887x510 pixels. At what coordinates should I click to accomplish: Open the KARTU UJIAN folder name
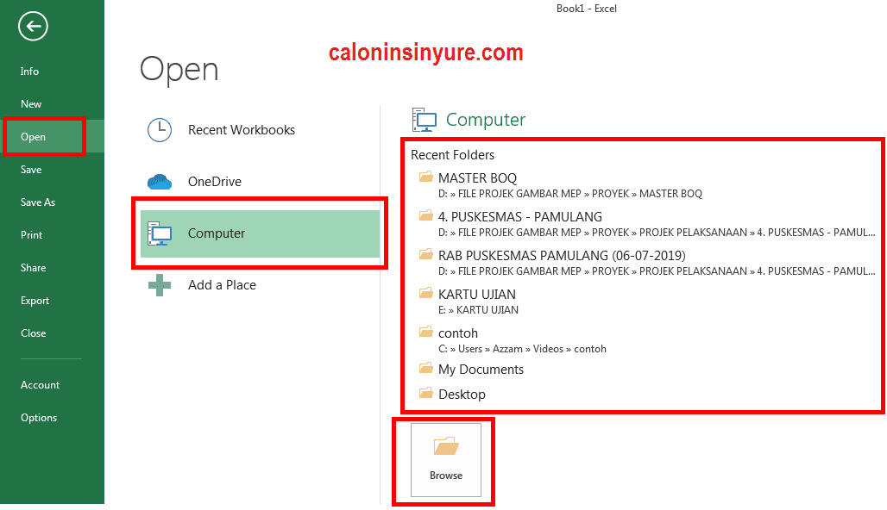click(477, 295)
